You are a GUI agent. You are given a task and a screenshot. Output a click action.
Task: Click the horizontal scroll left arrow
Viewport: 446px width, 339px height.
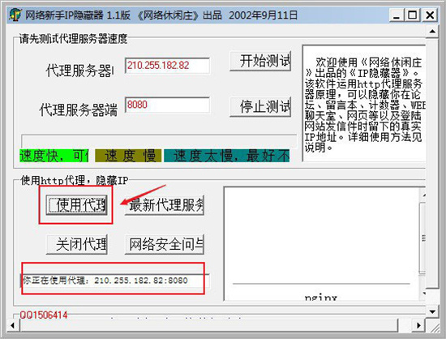tap(12, 325)
